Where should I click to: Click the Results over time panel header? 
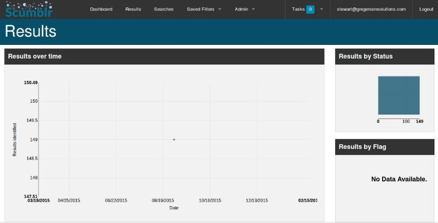click(164, 56)
